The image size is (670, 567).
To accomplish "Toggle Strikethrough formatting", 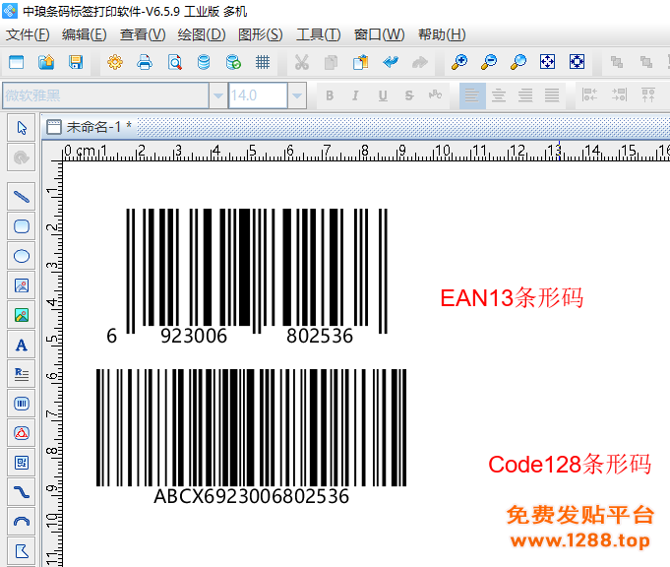I will click(409, 95).
